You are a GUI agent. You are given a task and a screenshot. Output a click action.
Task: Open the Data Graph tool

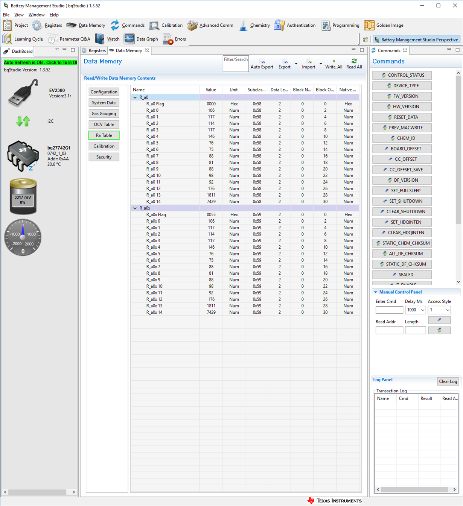[x=129, y=39]
